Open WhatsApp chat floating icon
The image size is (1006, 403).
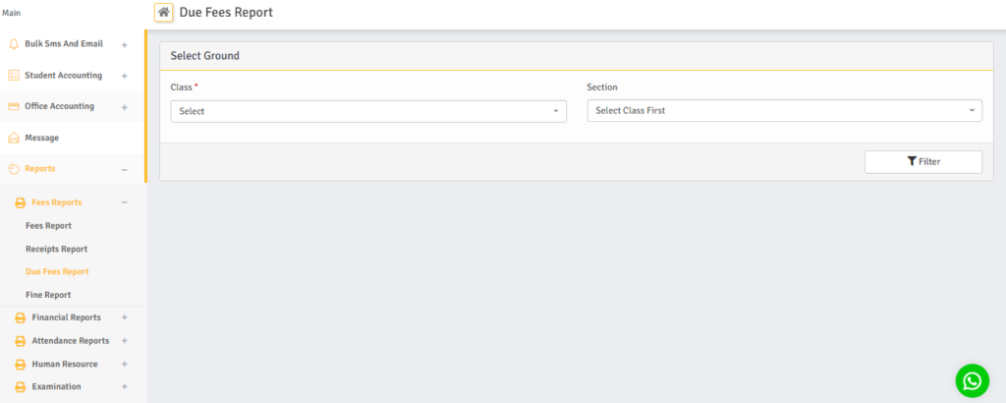[x=972, y=380]
